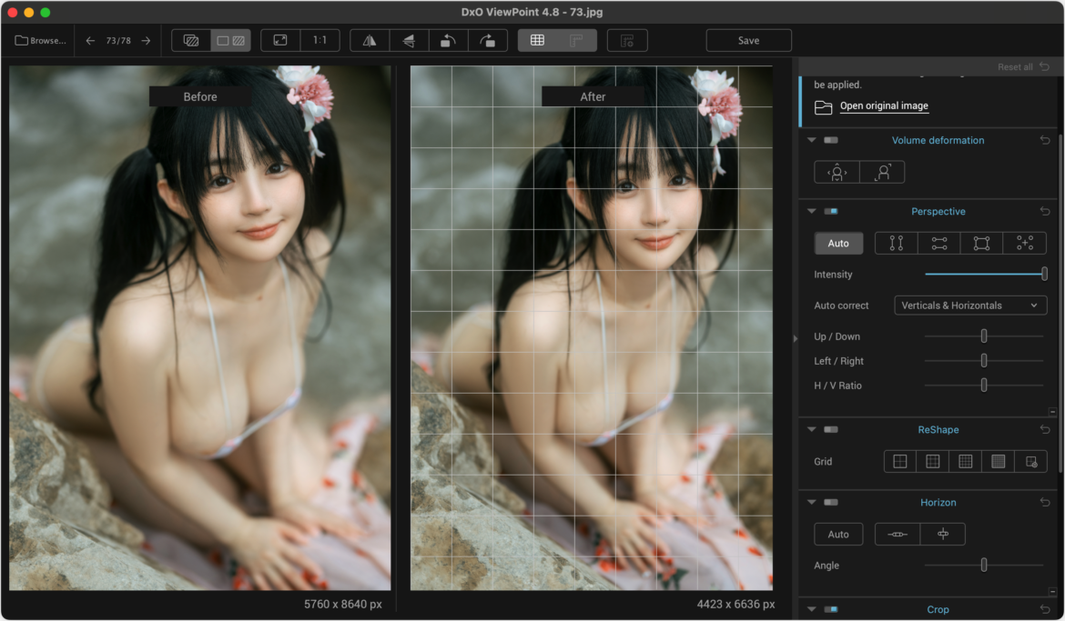This screenshot has height=621, width=1065.
Task: Hide advanced Perspective settings with the minus button
Action: pyautogui.click(x=1052, y=411)
